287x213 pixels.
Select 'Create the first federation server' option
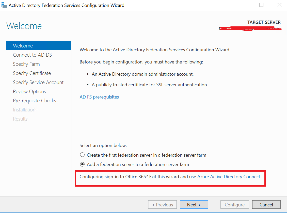[x=82, y=155]
